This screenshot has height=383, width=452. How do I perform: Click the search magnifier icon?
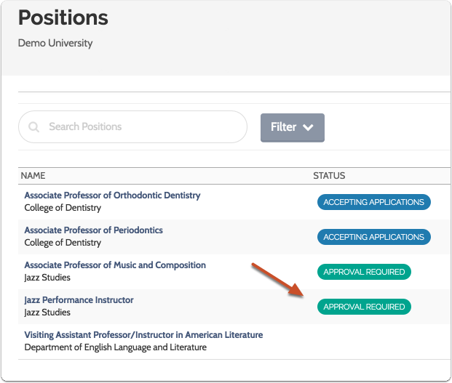(33, 127)
